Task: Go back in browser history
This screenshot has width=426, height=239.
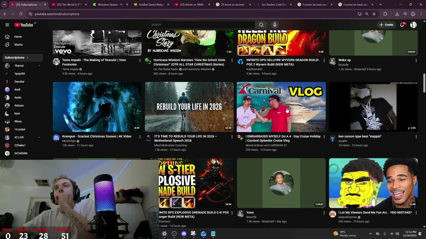Action: [5, 14]
